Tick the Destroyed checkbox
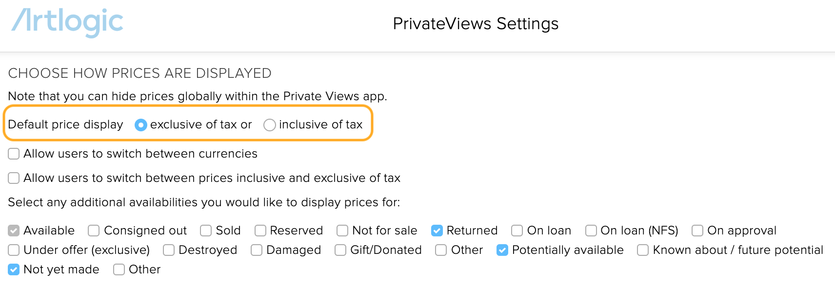The height and width of the screenshot is (286, 835). 169,250
